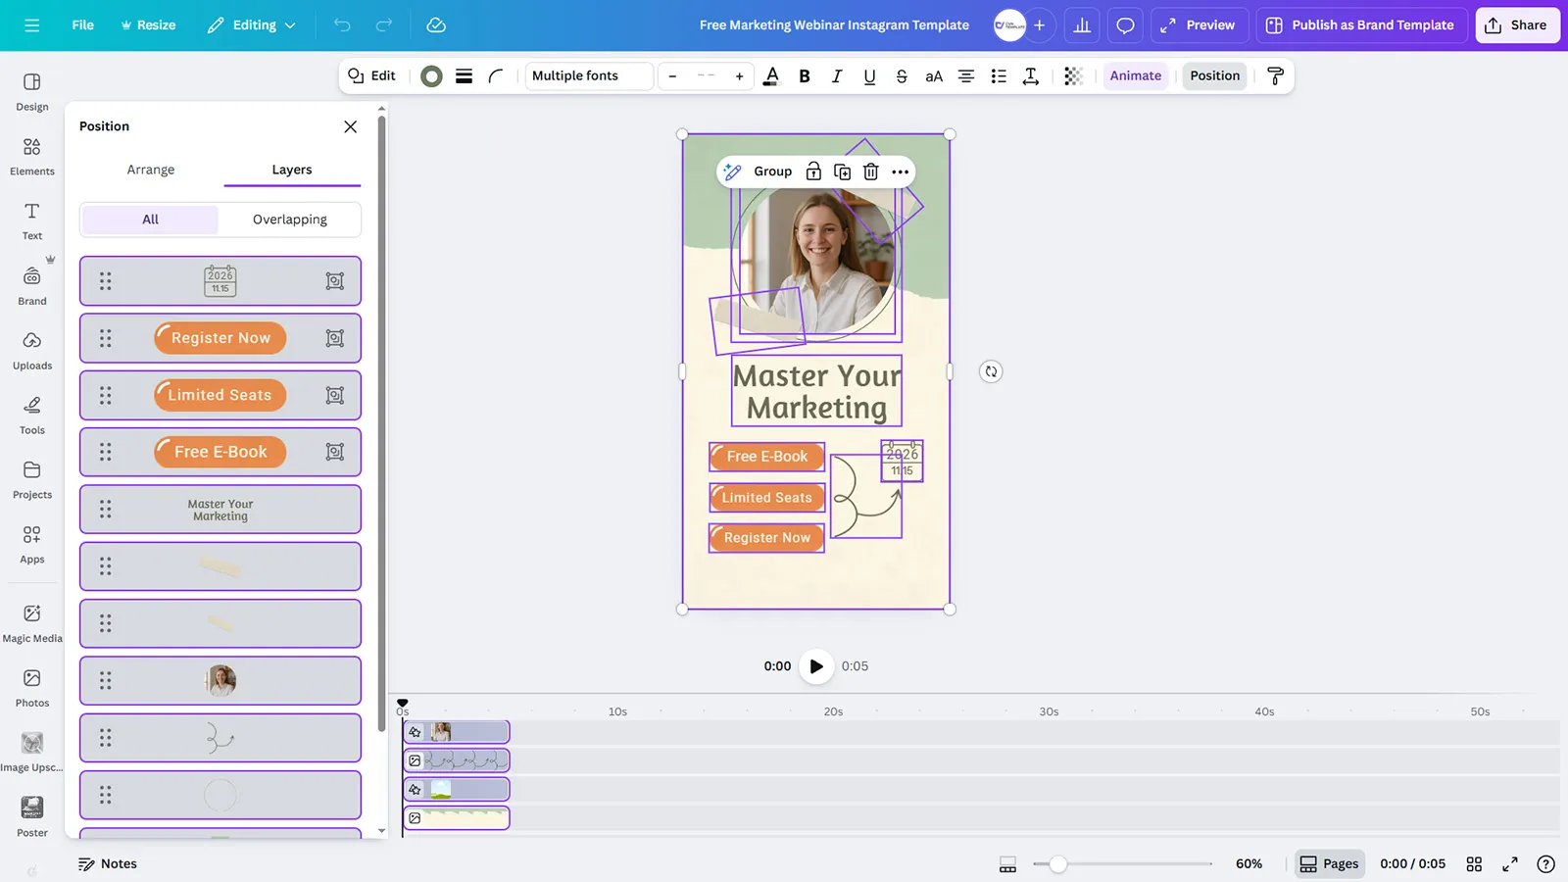
Task: Open the Magic Media app
Action: (x=32, y=623)
